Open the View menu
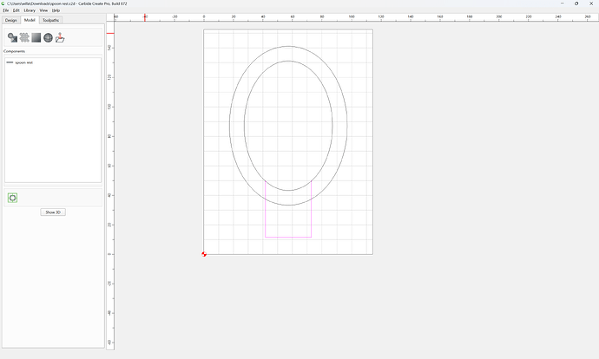Viewport: 599px width, 359px height. 44,10
